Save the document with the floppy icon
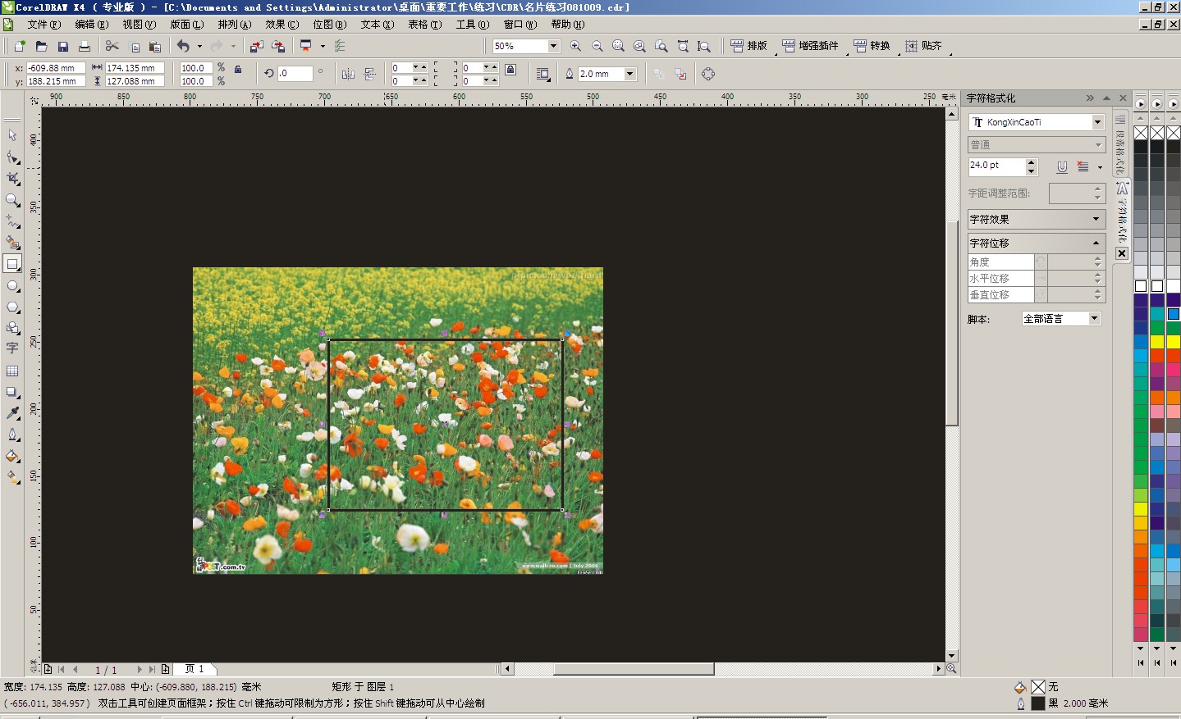The width and height of the screenshot is (1181, 719). [x=62, y=47]
